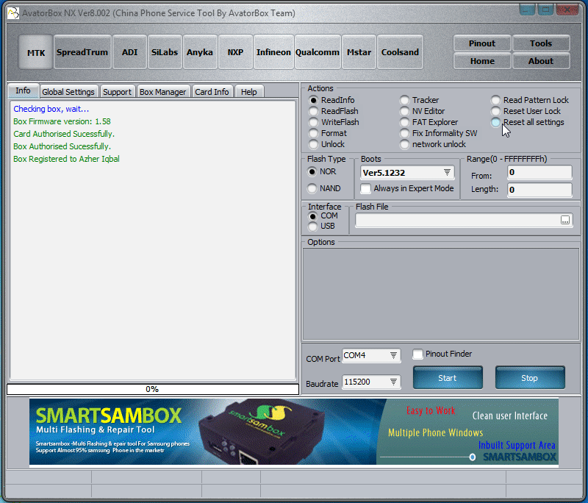Open the About dialog
Screen dimensions: 588x503
541,61
